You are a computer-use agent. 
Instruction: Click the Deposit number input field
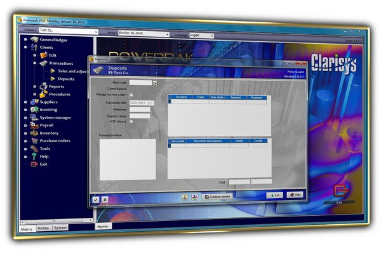pyautogui.click(x=140, y=116)
